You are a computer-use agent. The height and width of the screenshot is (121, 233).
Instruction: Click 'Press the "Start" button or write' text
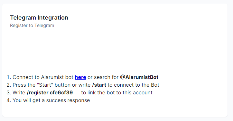tap(51, 85)
